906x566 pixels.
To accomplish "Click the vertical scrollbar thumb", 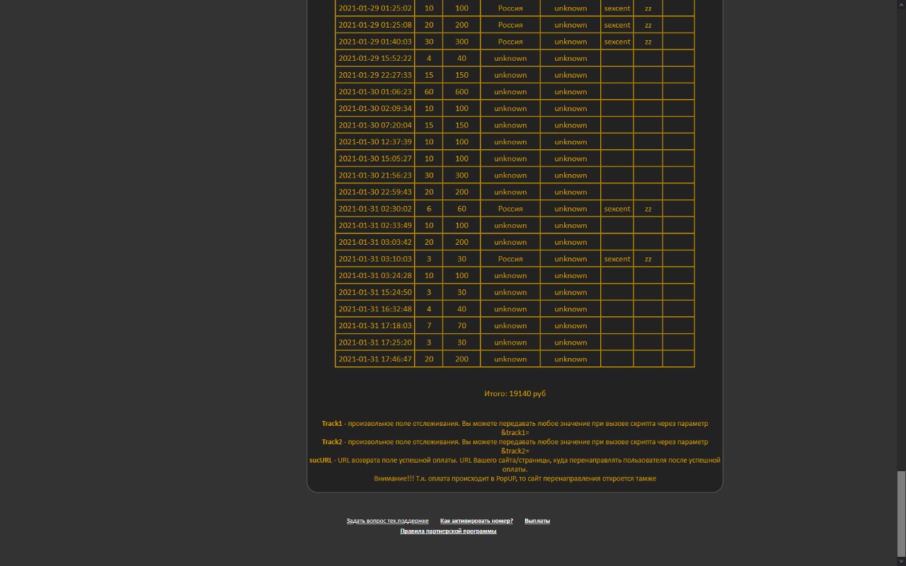I will [x=901, y=514].
